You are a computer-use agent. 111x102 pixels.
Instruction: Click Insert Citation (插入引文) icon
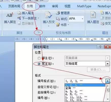tap(49, 15)
